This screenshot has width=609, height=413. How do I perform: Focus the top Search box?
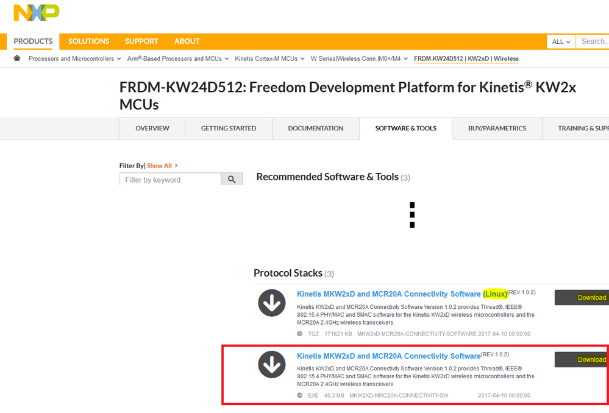(x=593, y=41)
